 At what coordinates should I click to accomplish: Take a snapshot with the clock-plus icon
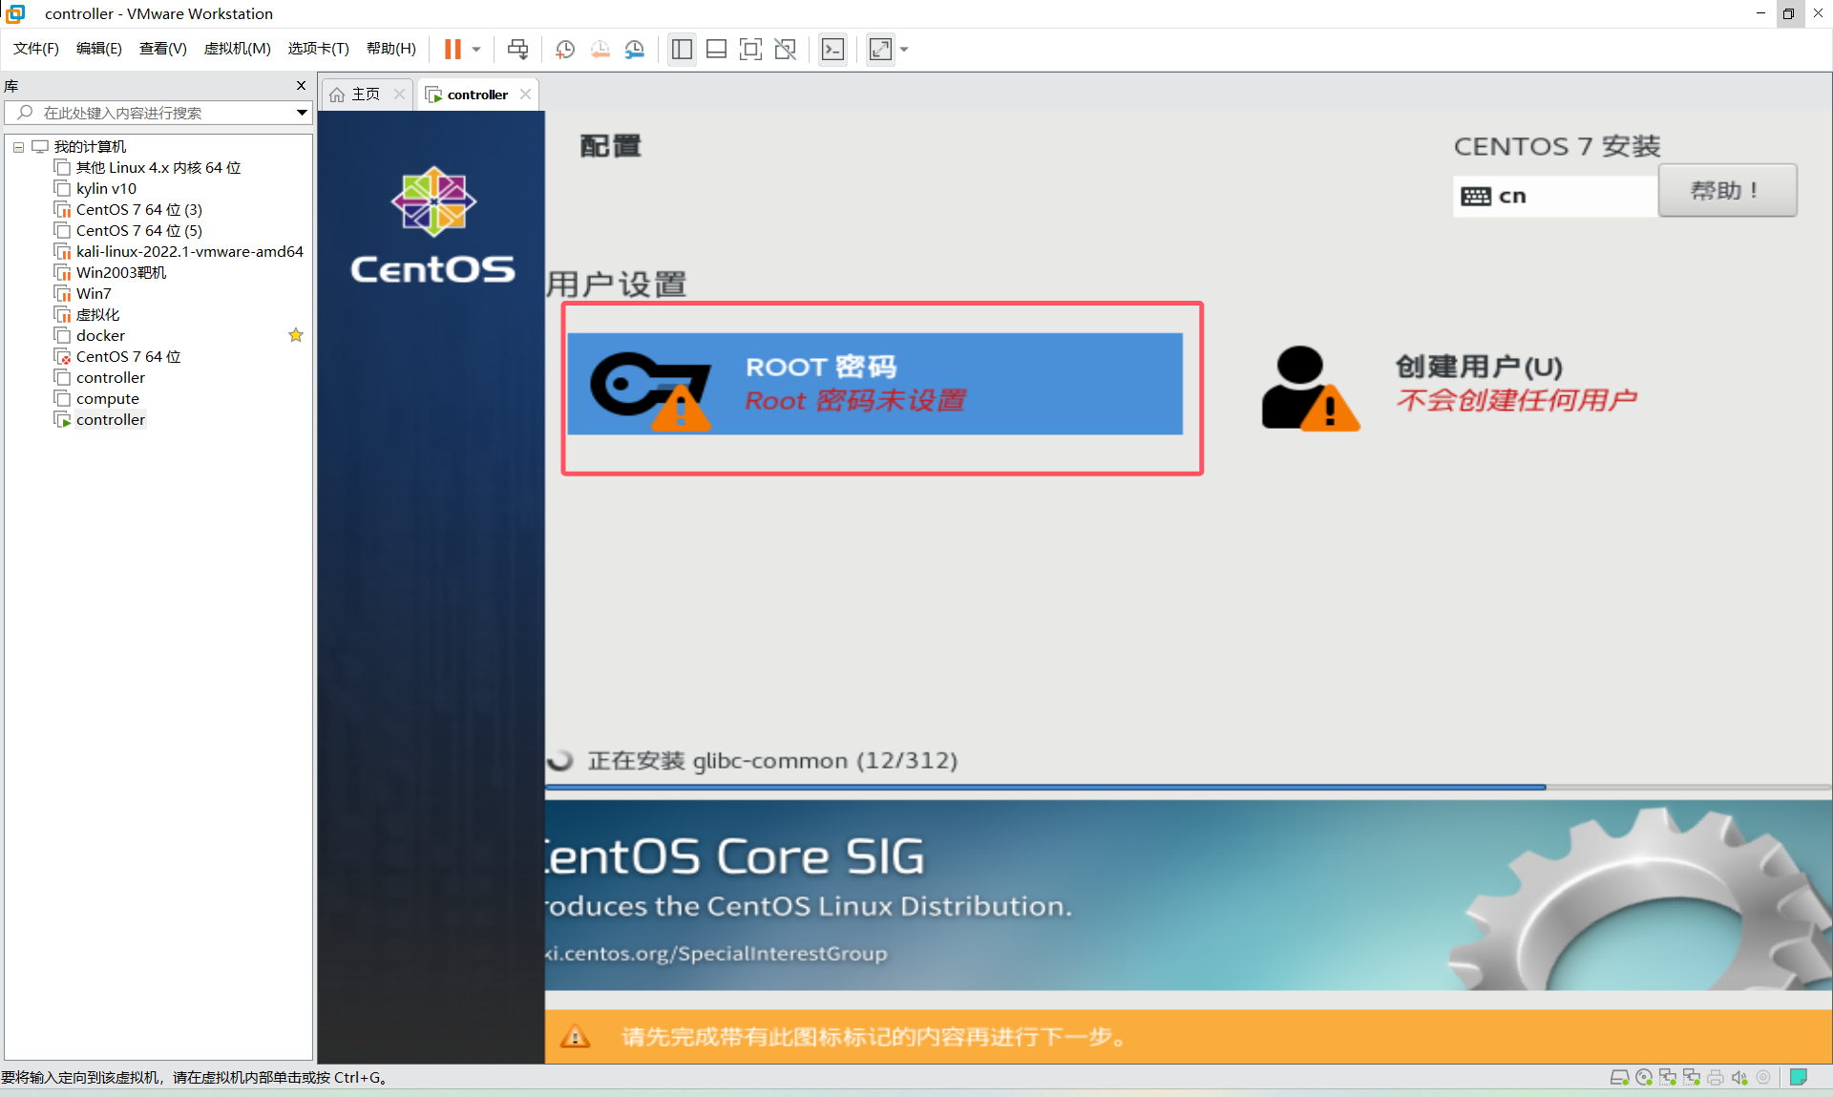tap(565, 50)
